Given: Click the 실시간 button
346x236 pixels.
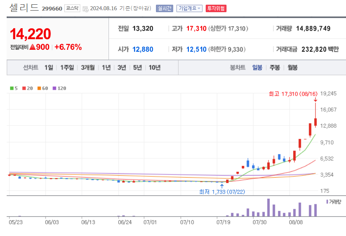Looking at the screenshot, I should tap(165, 8).
